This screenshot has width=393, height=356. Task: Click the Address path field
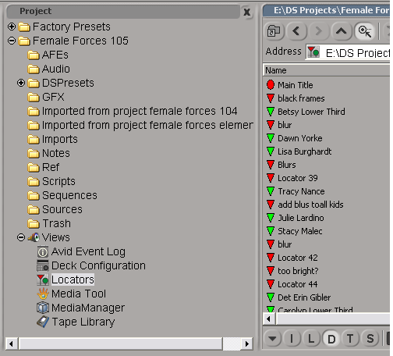pyautogui.click(x=349, y=52)
